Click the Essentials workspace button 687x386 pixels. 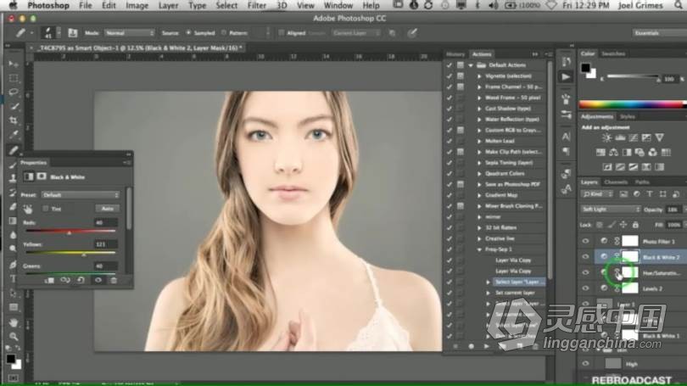pyautogui.click(x=658, y=33)
